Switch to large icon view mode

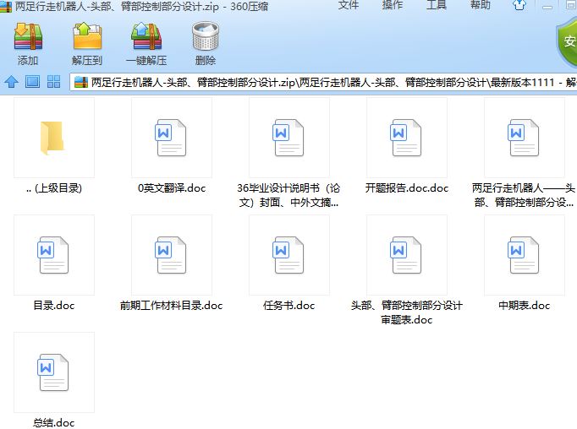32,82
